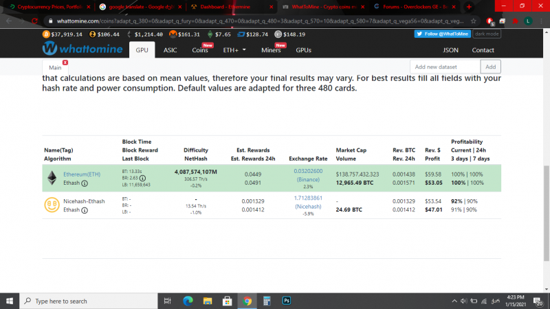Click the Nicehash-Ethash smiley logo icon

(51, 205)
